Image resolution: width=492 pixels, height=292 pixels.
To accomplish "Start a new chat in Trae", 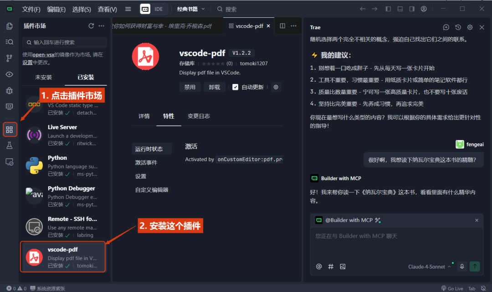I will coord(446,27).
